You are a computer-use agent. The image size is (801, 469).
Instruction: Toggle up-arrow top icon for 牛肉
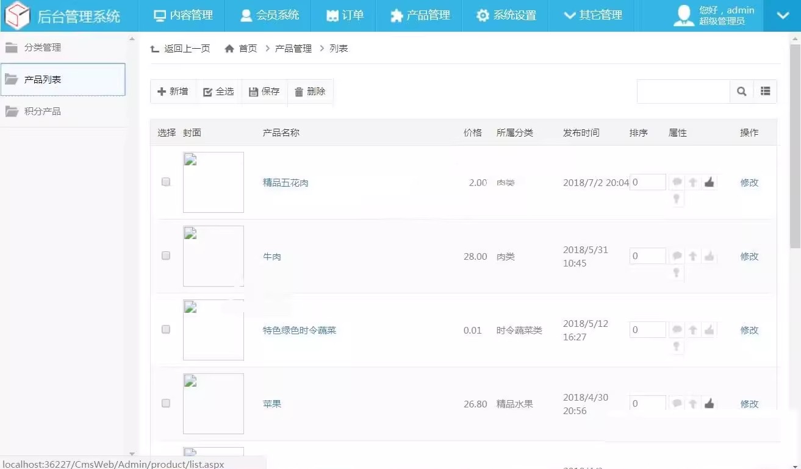[x=693, y=256]
